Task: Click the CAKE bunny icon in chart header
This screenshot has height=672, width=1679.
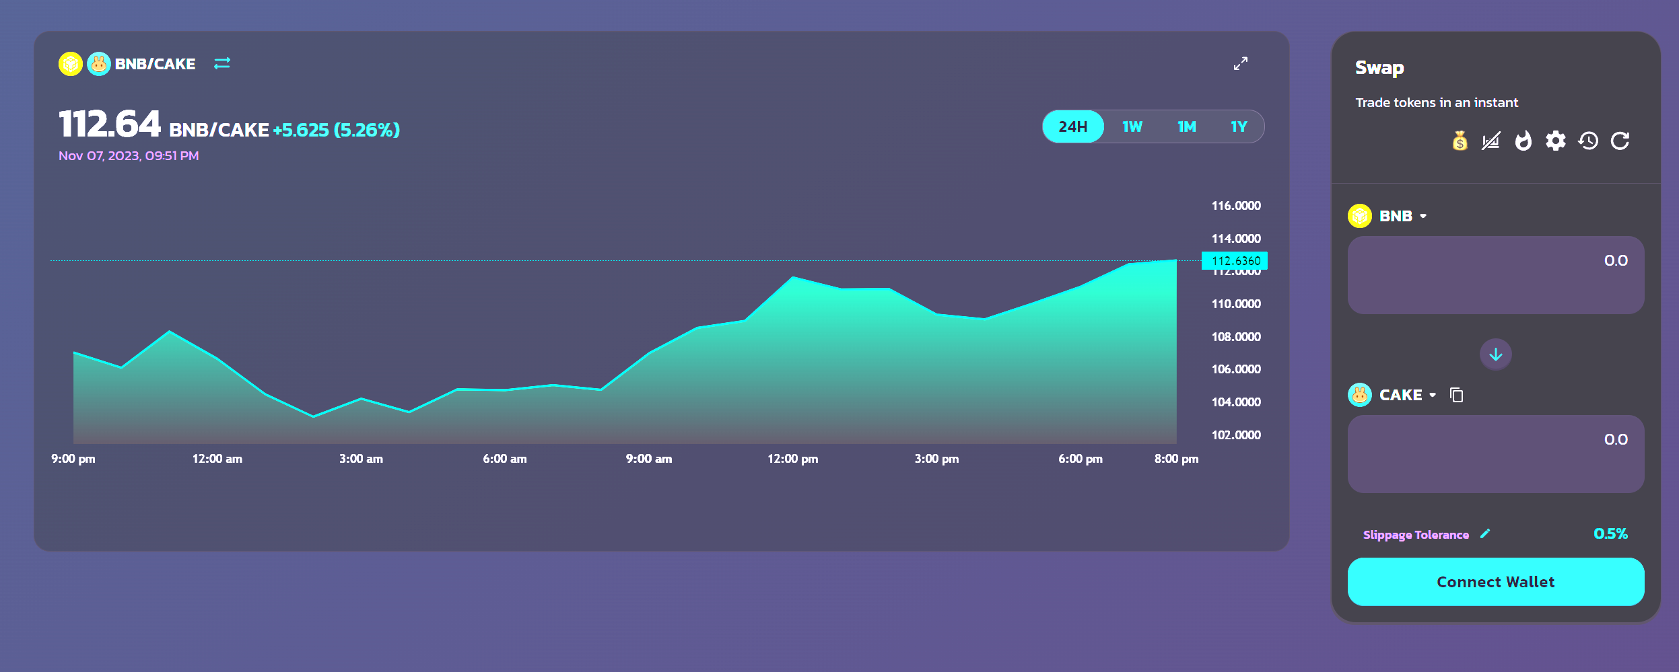Action: point(99,64)
